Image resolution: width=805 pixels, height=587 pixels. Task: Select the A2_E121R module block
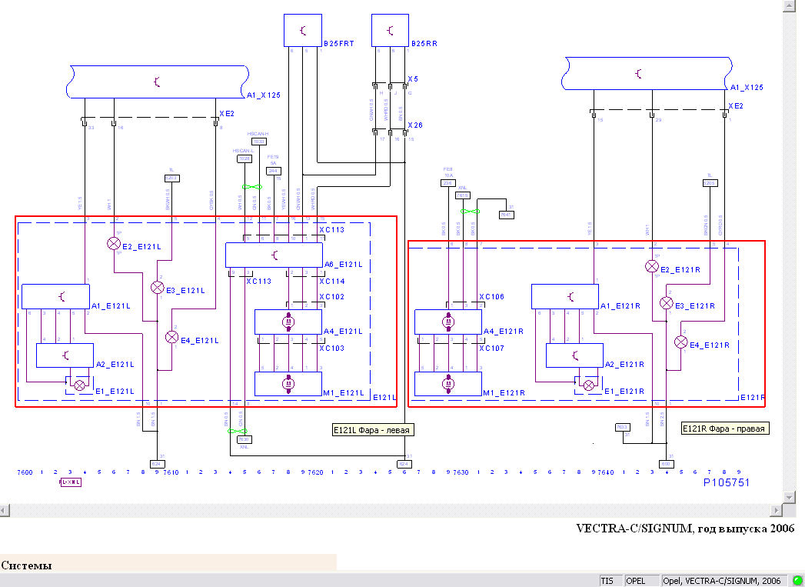[x=574, y=355]
